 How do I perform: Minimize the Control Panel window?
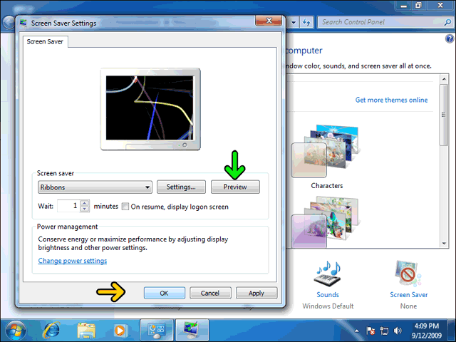click(403, 5)
